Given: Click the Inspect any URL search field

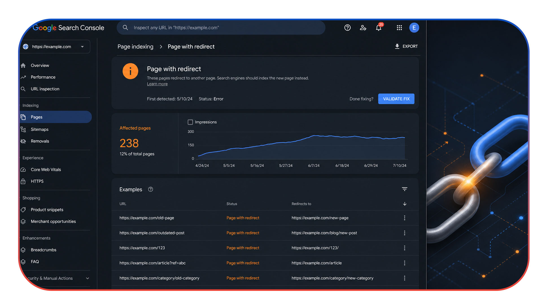Looking at the screenshot, I should 221,27.
